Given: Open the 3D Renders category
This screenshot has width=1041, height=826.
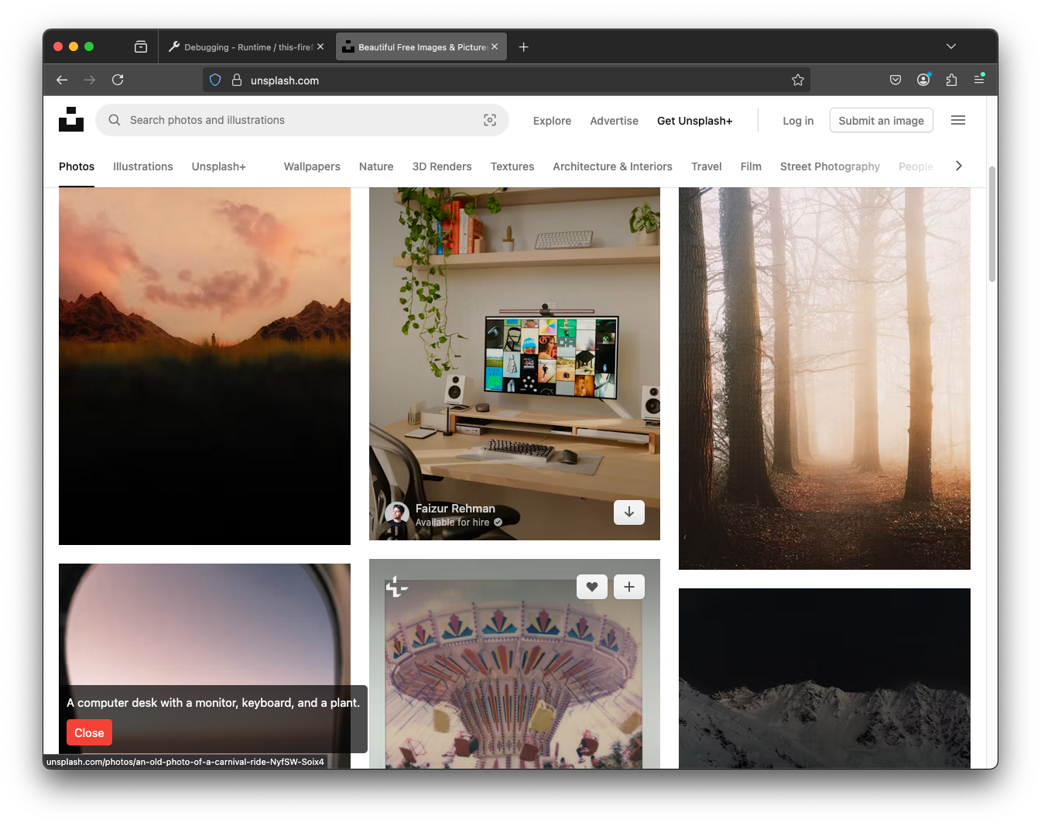Looking at the screenshot, I should (x=442, y=166).
